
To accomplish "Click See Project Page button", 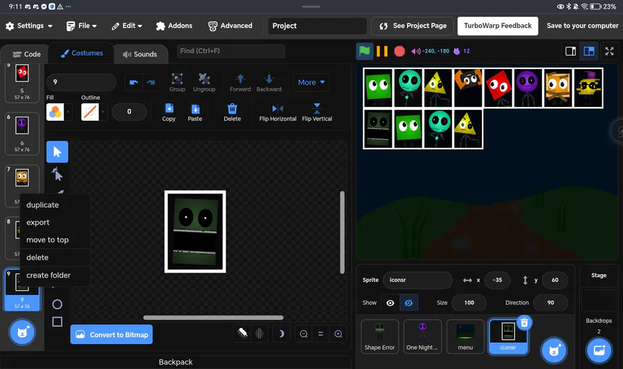I will 413,26.
